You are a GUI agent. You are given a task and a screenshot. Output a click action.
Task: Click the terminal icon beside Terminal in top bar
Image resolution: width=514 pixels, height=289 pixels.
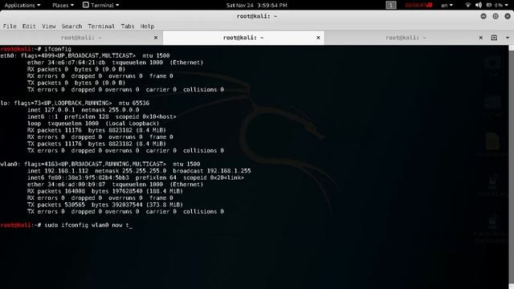tap(86, 5)
